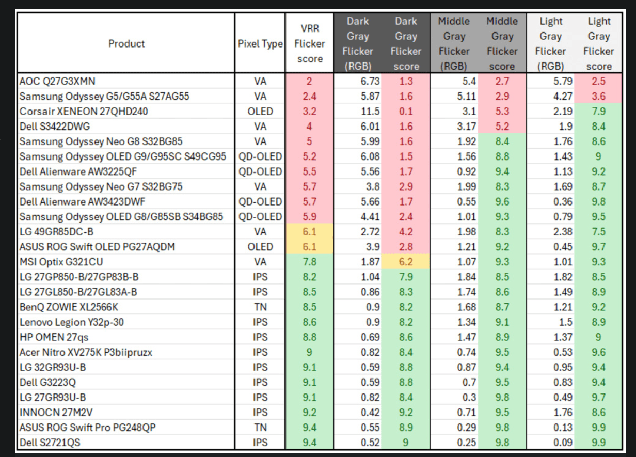The width and height of the screenshot is (636, 457).
Task: Select the Lenovo Legion Y32p-30 cell
Action: click(x=126, y=322)
